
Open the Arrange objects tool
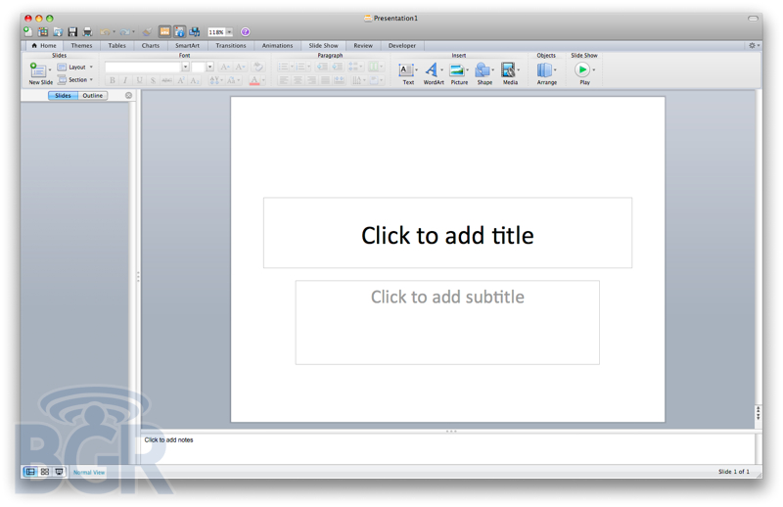546,73
